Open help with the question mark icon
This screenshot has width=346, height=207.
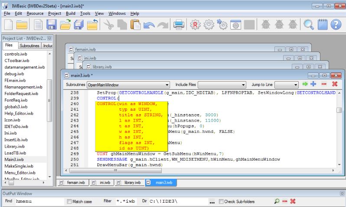click(x=336, y=24)
